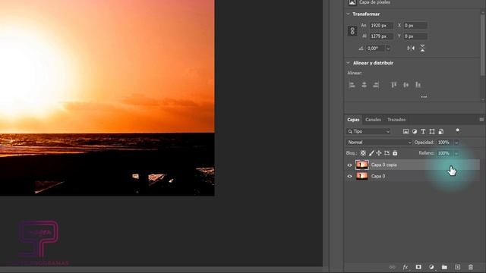Switch to the Canales tab
The image size is (486, 273).
point(373,120)
